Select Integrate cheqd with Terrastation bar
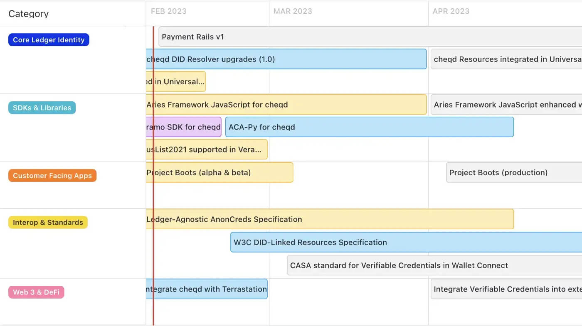Viewport: 582px width, 326px height. pos(207,289)
